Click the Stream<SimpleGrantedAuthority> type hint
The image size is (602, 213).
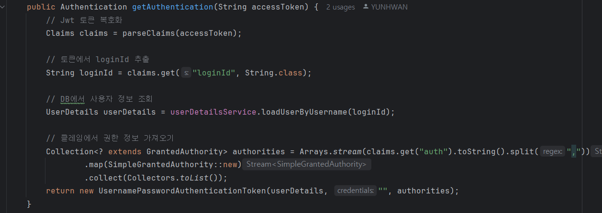pos(307,165)
